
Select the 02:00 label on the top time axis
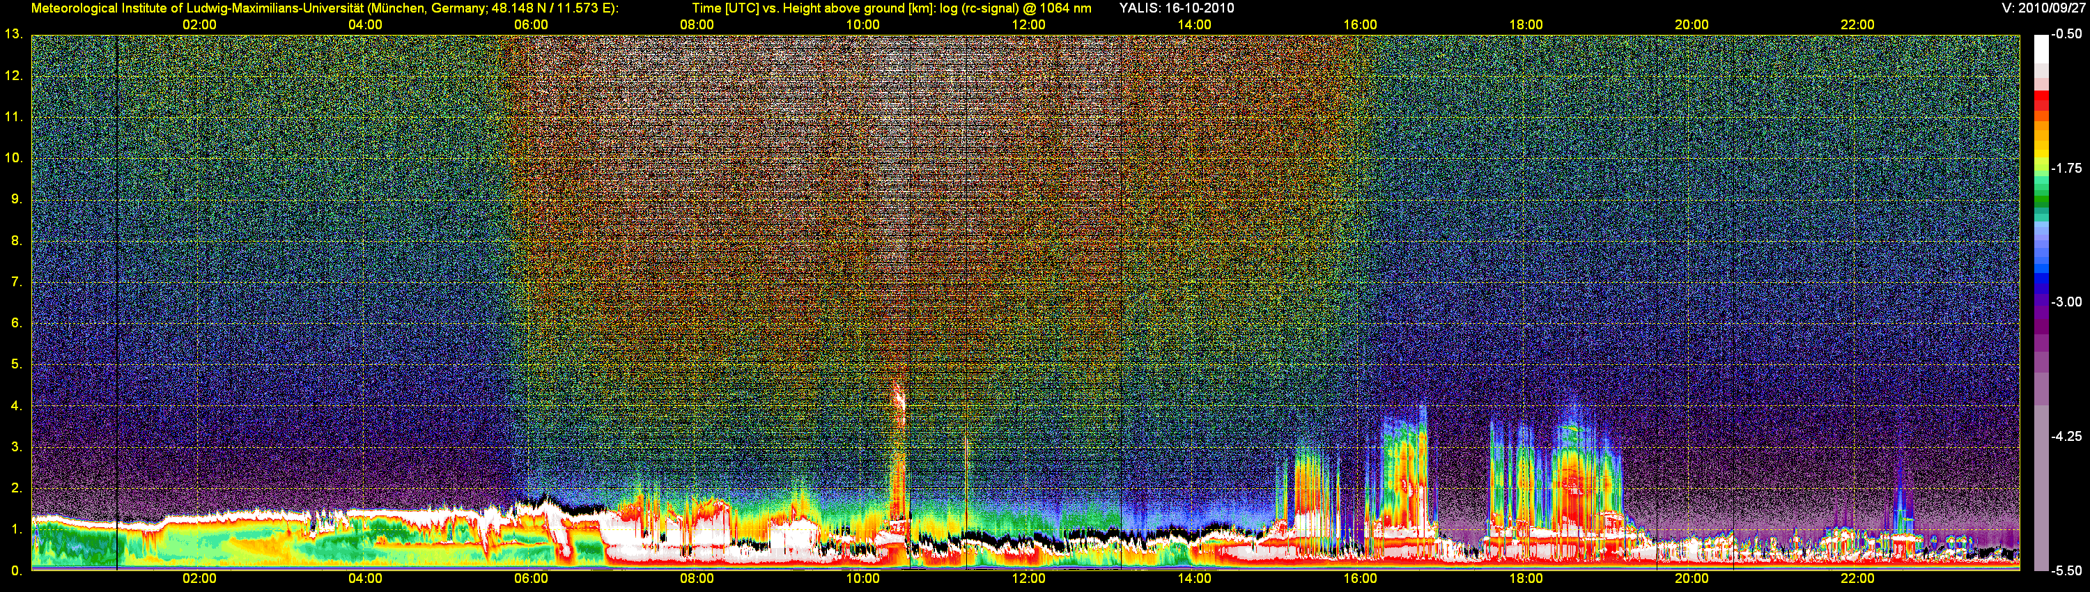199,24
